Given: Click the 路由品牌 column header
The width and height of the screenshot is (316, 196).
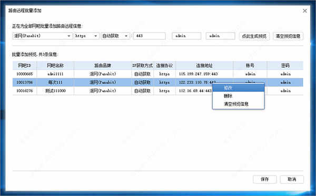Looking at the screenshot, I should [x=103, y=66].
